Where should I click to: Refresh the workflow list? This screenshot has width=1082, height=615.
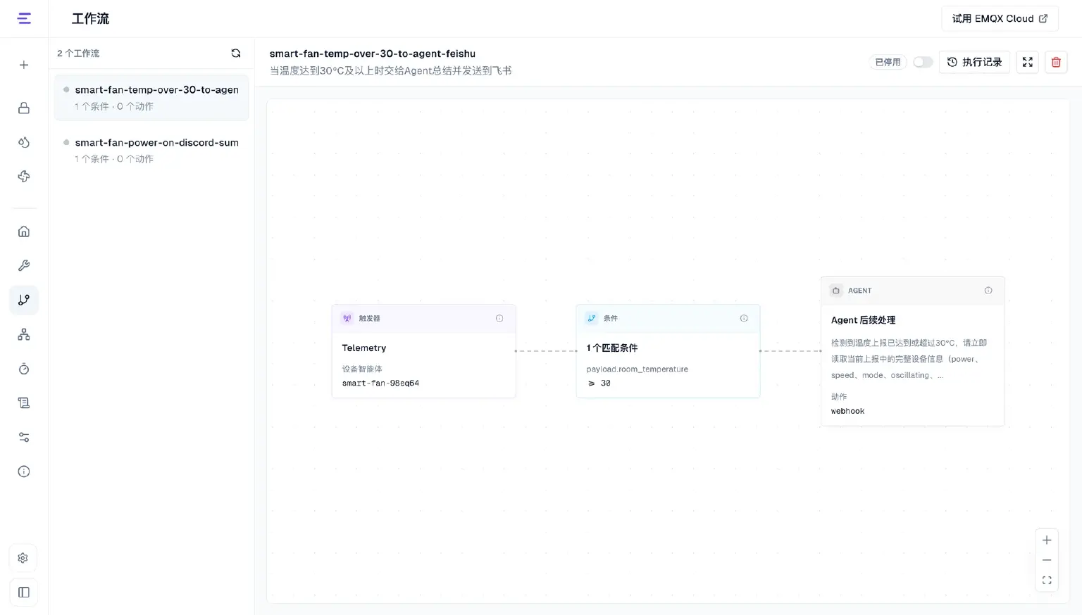[x=236, y=53]
